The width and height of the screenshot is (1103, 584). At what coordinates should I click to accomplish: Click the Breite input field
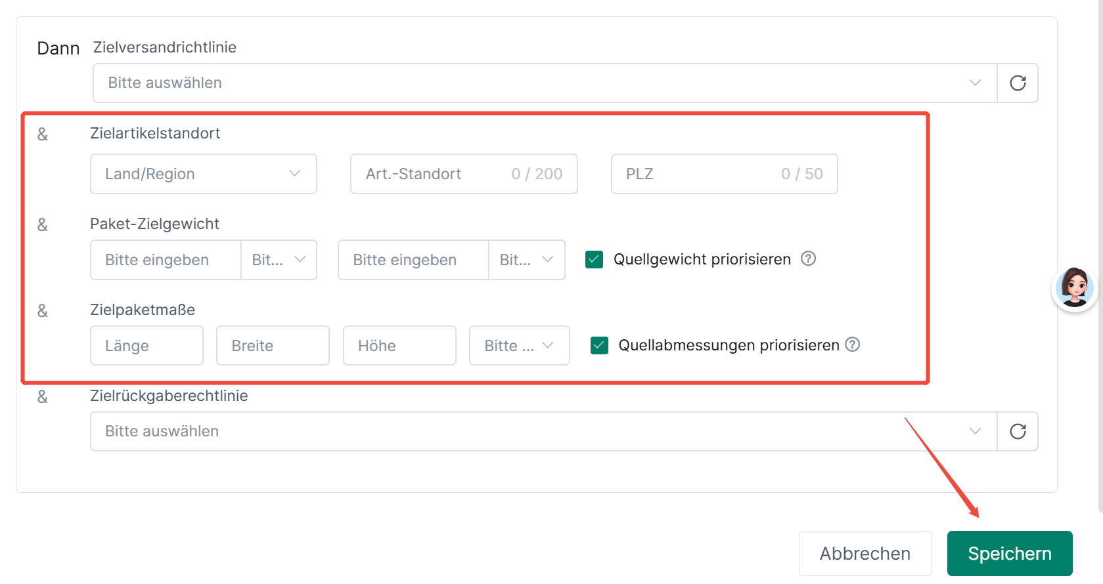tap(273, 346)
